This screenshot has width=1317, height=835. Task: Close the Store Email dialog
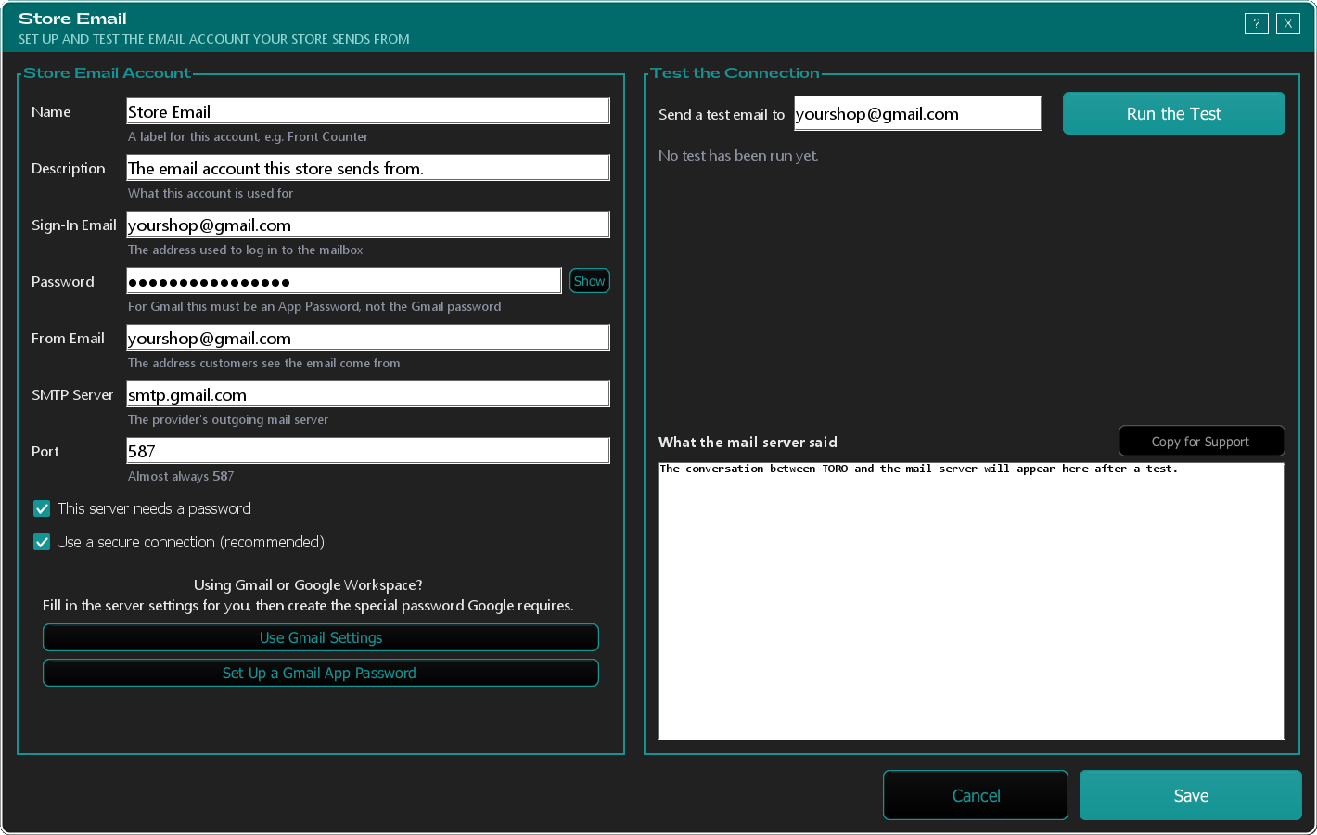1287,24
